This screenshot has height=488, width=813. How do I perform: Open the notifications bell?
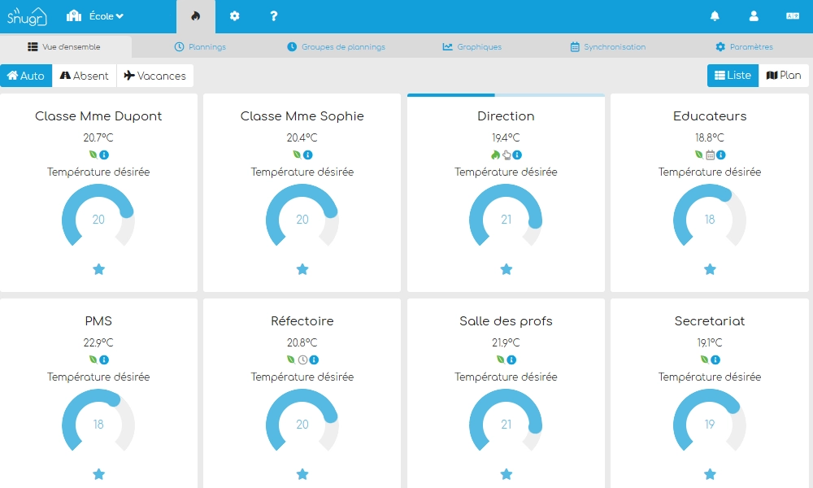715,16
